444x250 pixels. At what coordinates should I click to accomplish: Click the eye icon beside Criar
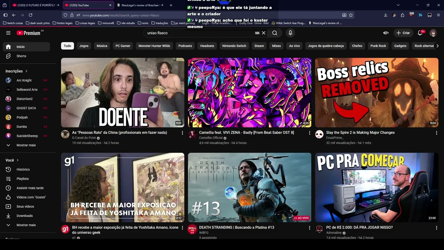point(386,33)
